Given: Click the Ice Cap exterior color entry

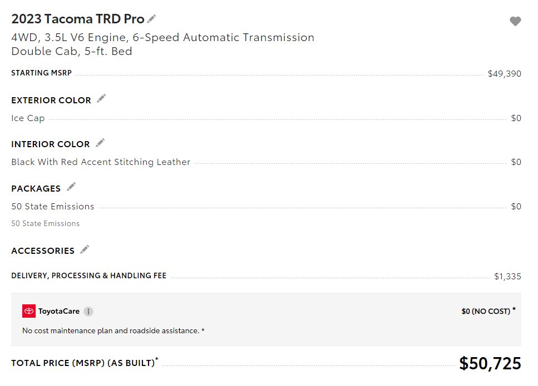Looking at the screenshot, I should (x=28, y=118).
